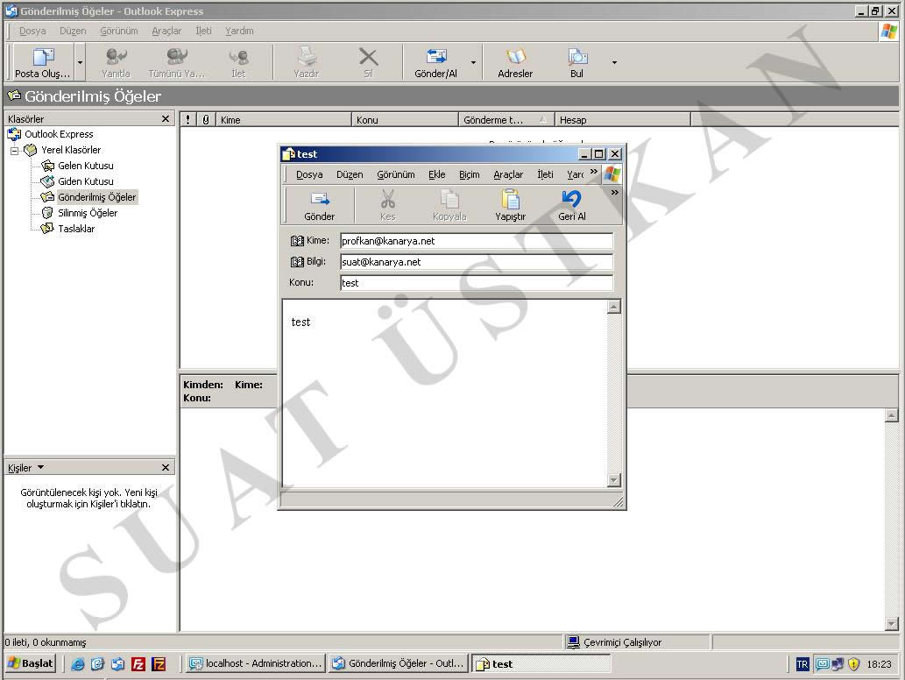This screenshot has width=905, height=680.
Task: Open Dosya menu in Outlook Express main window
Action: [32, 31]
